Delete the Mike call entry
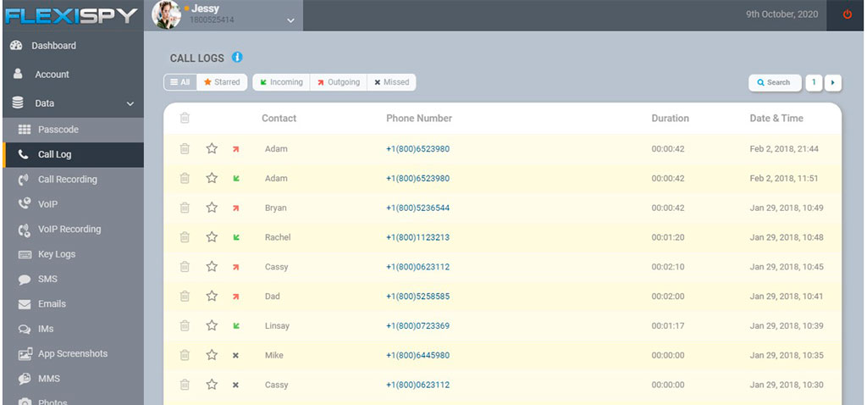Screen dimensions: 867x405 pos(185,355)
